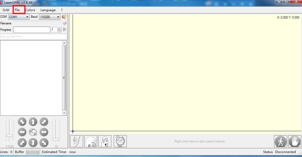Click the open file icon beside Filename
The width and height of the screenshot is (302, 157).
(65, 23)
